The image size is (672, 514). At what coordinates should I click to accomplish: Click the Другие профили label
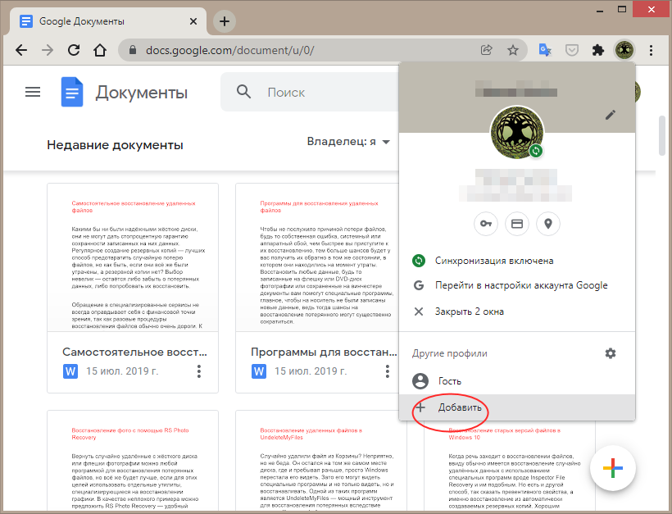[x=450, y=353]
